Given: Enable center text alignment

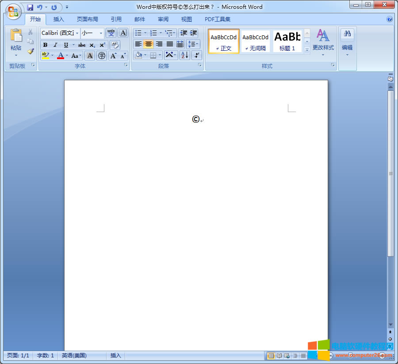Looking at the screenshot, I should point(149,44).
